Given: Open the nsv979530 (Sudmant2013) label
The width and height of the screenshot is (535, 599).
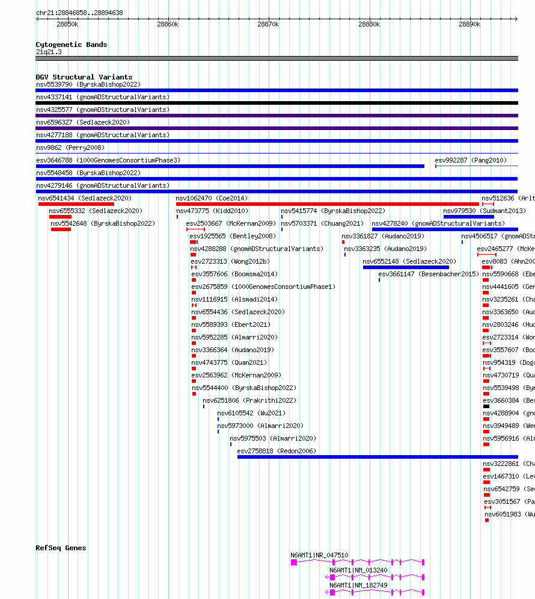Looking at the screenshot, I should tap(485, 211).
